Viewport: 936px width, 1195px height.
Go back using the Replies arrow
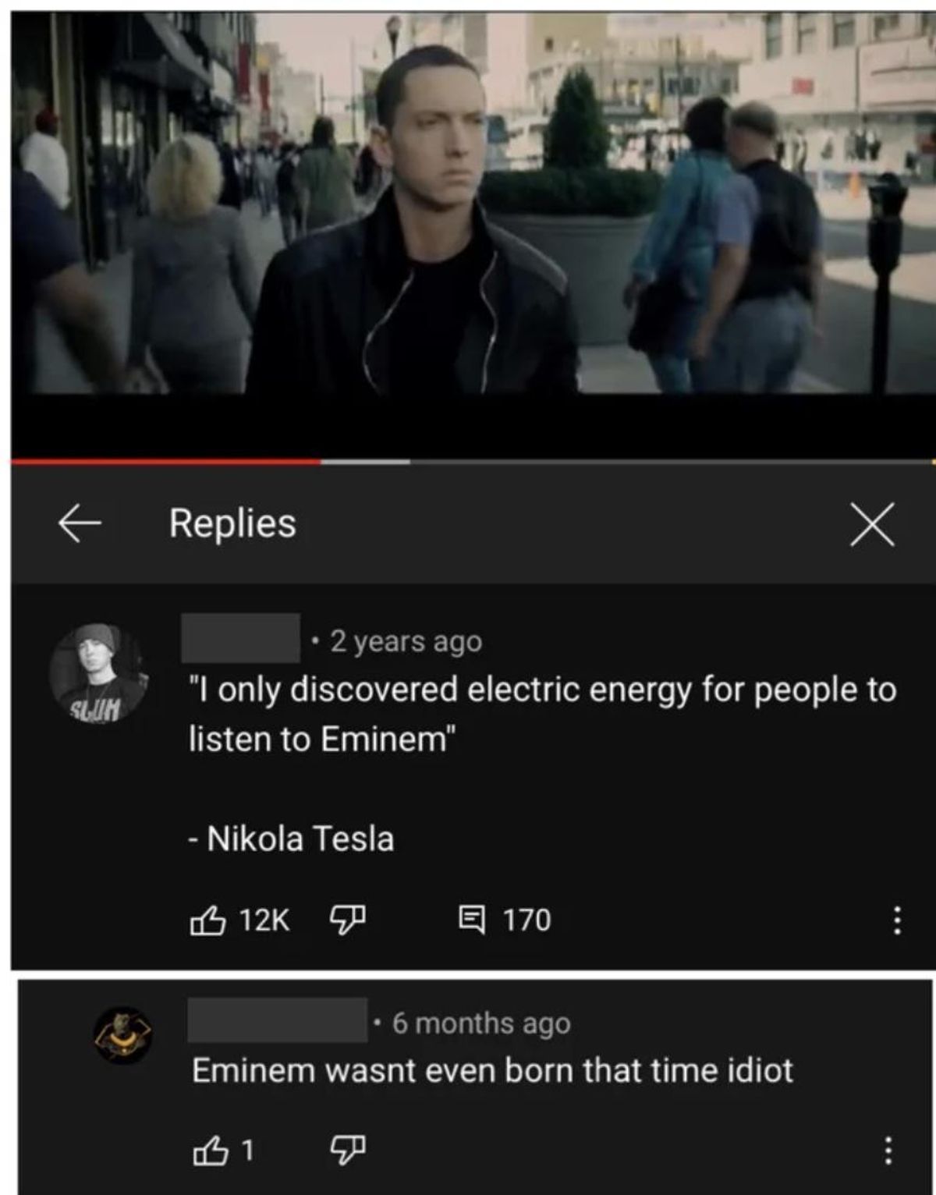click(x=80, y=523)
